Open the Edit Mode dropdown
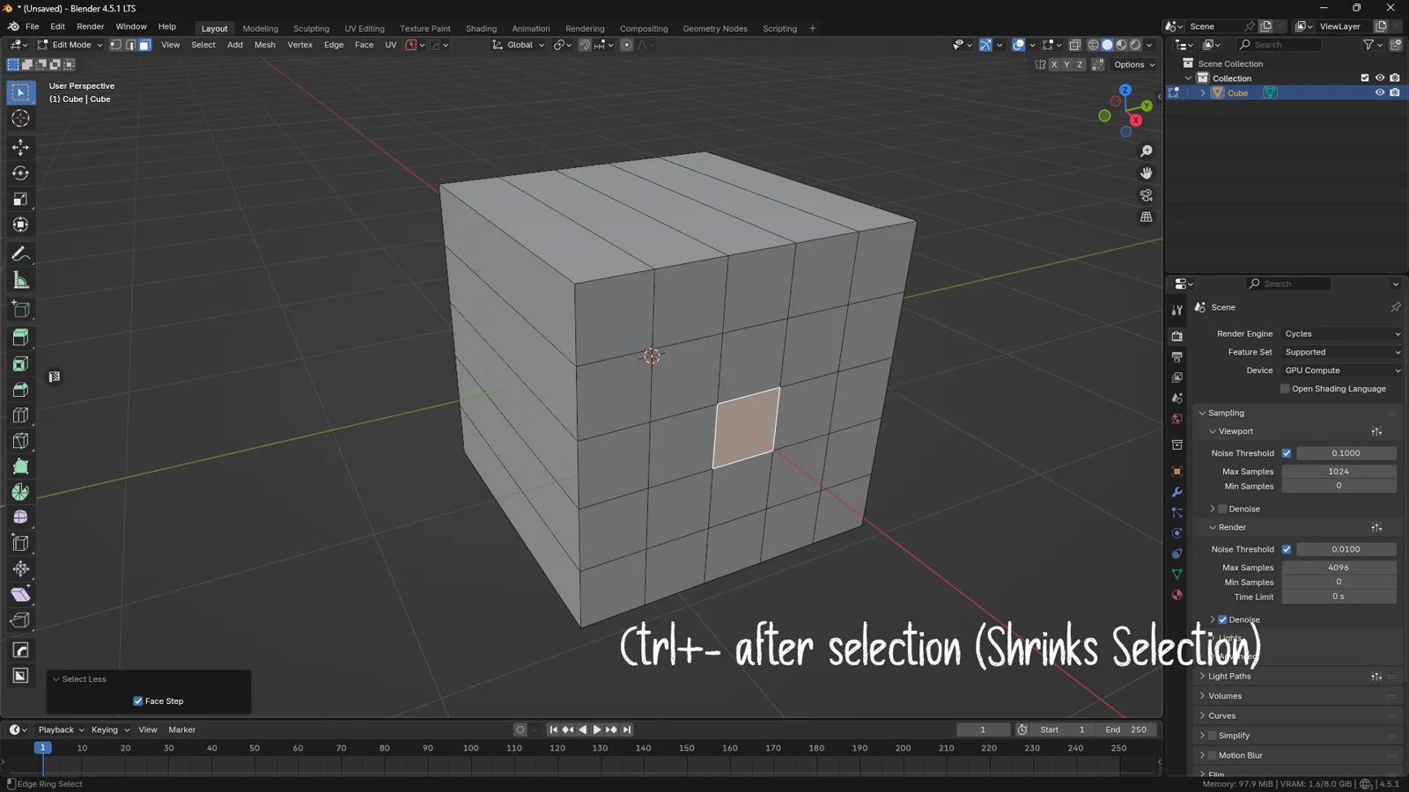The image size is (1409, 792). [x=70, y=45]
